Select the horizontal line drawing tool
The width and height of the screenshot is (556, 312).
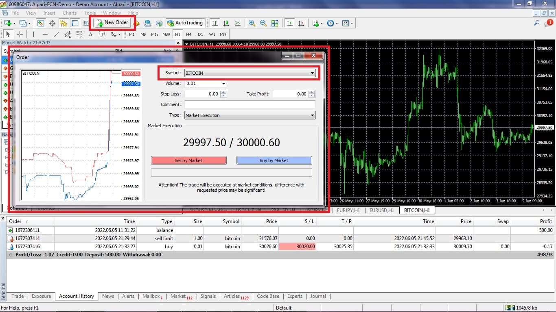(45, 35)
